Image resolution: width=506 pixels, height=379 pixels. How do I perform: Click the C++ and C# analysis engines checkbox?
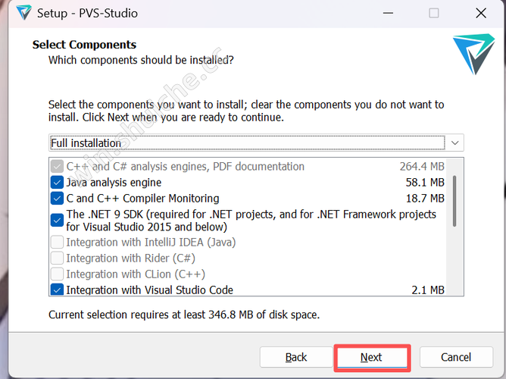(x=57, y=167)
